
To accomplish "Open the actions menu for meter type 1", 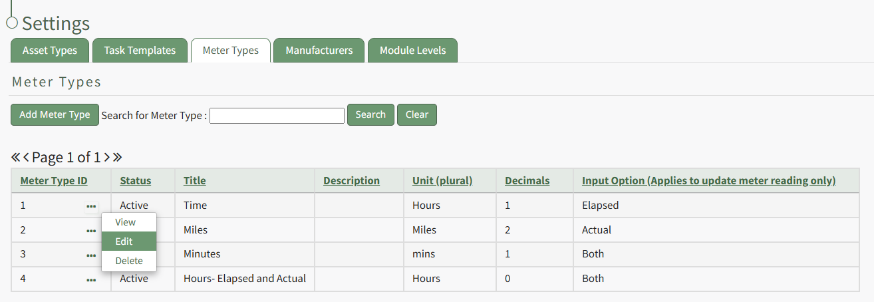I will pyautogui.click(x=91, y=206).
